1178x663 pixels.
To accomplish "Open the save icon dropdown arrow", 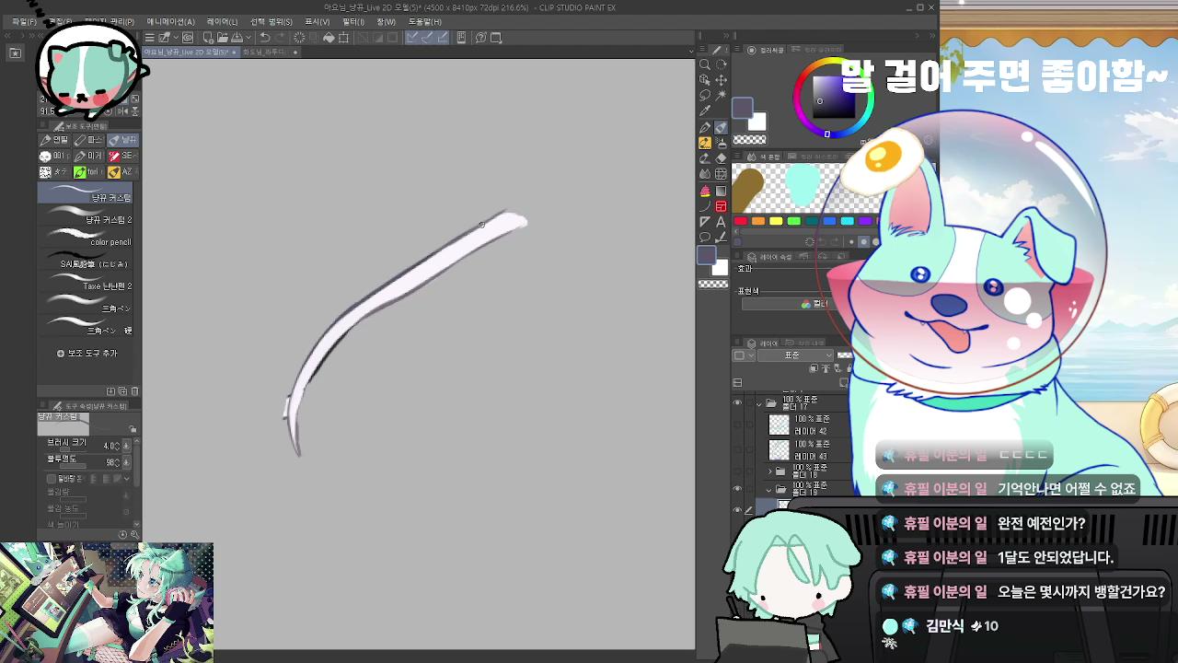I will click(248, 38).
